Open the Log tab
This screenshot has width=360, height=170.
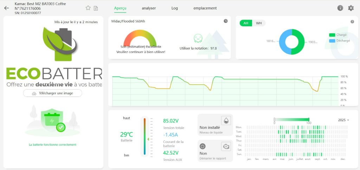(174, 8)
